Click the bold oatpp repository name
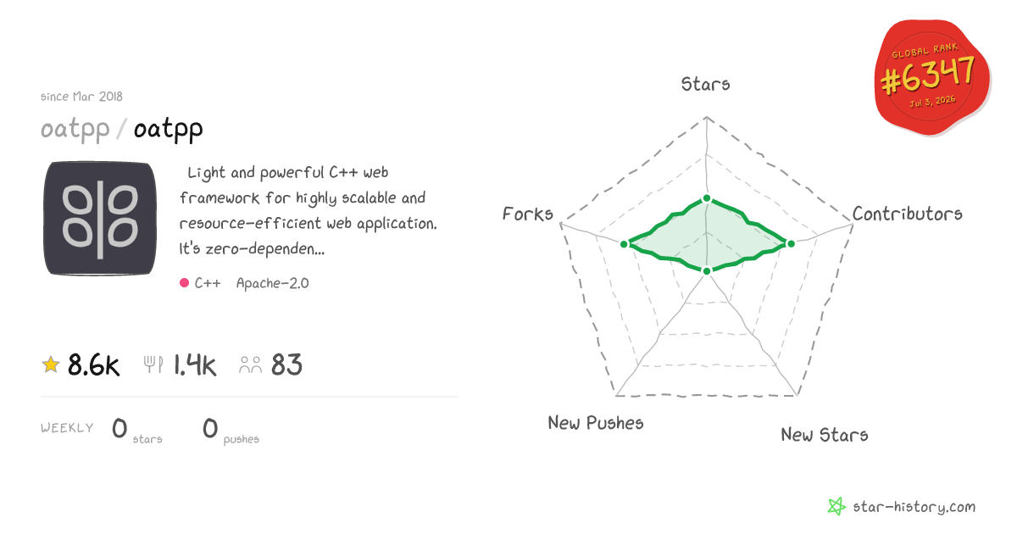 pyautogui.click(x=168, y=129)
